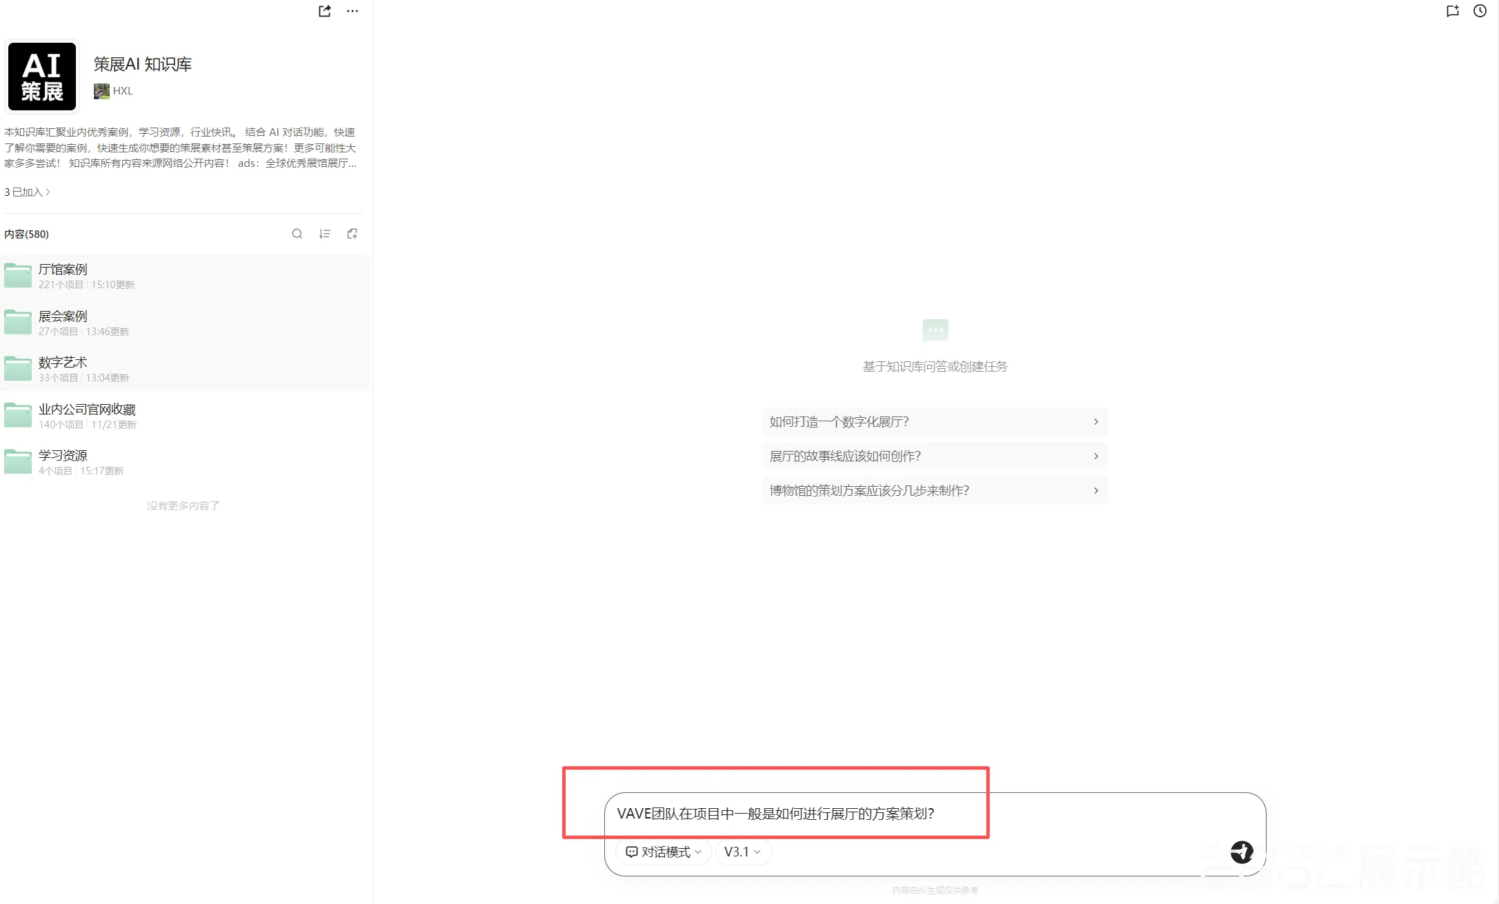Click the HXL author name link
The height and width of the screenshot is (904, 1499).
(122, 91)
